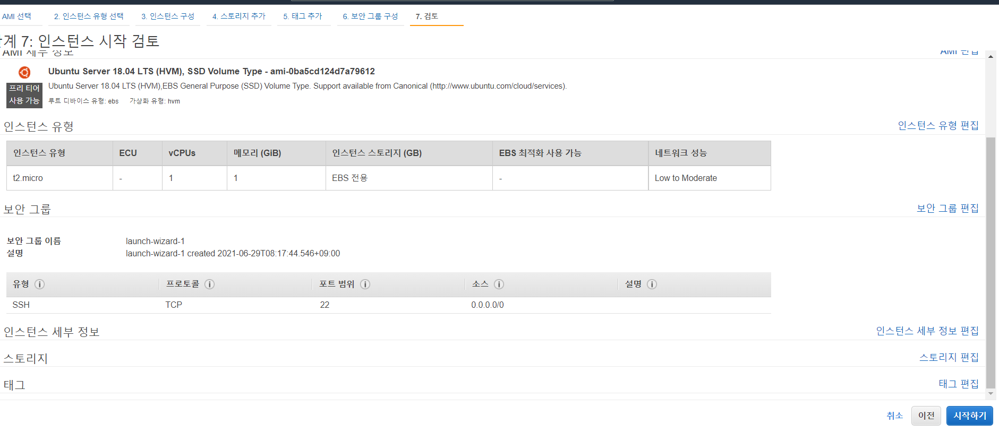Expand the 스토리지 section

(x=25, y=359)
